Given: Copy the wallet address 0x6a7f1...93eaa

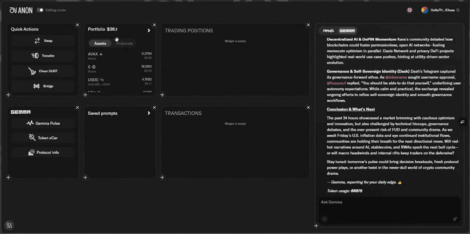Looking at the screenshot, I should click(x=458, y=10).
